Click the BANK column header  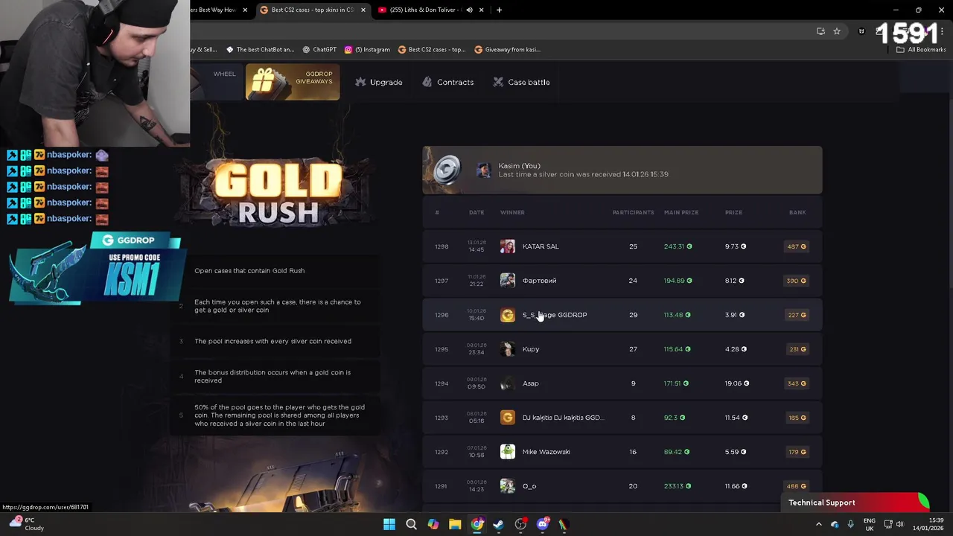[x=797, y=212]
